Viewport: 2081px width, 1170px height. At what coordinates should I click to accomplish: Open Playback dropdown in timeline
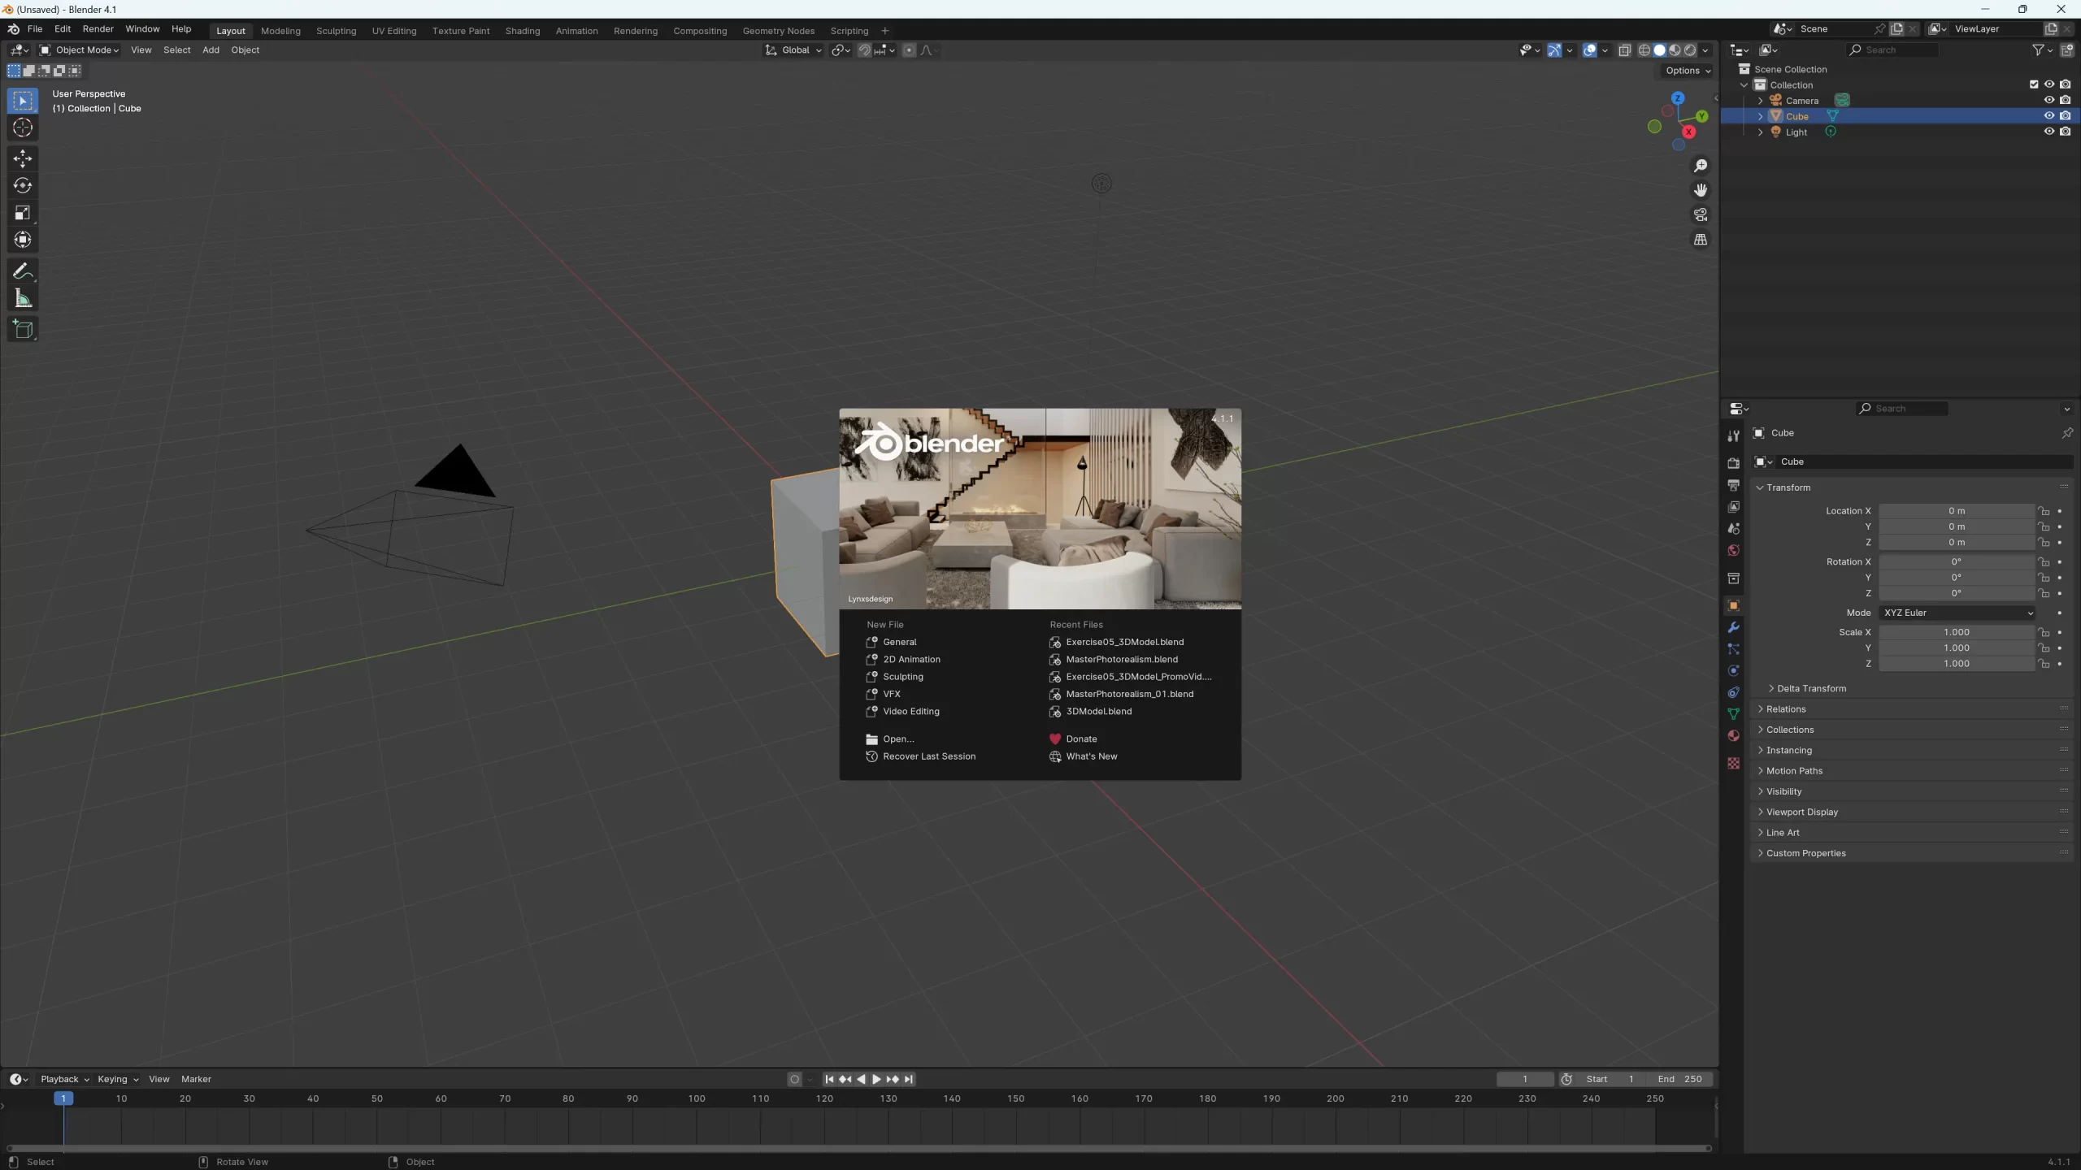click(64, 1079)
